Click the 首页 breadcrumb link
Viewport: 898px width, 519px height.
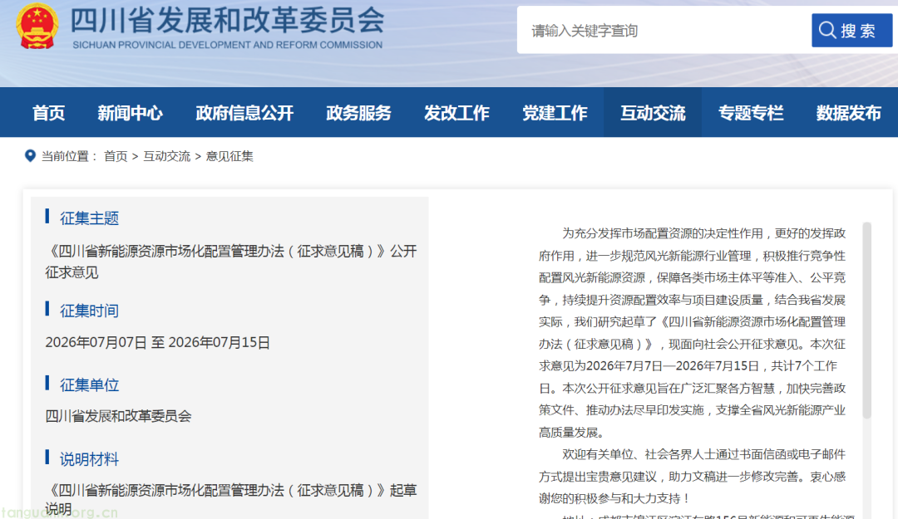(116, 156)
